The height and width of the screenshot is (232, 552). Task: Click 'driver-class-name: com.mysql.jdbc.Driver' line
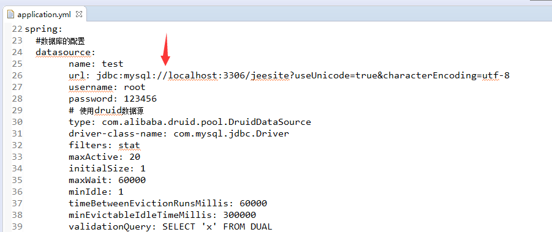[179, 133]
